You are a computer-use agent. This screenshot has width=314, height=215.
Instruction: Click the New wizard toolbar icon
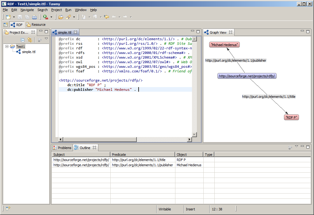(8, 17)
